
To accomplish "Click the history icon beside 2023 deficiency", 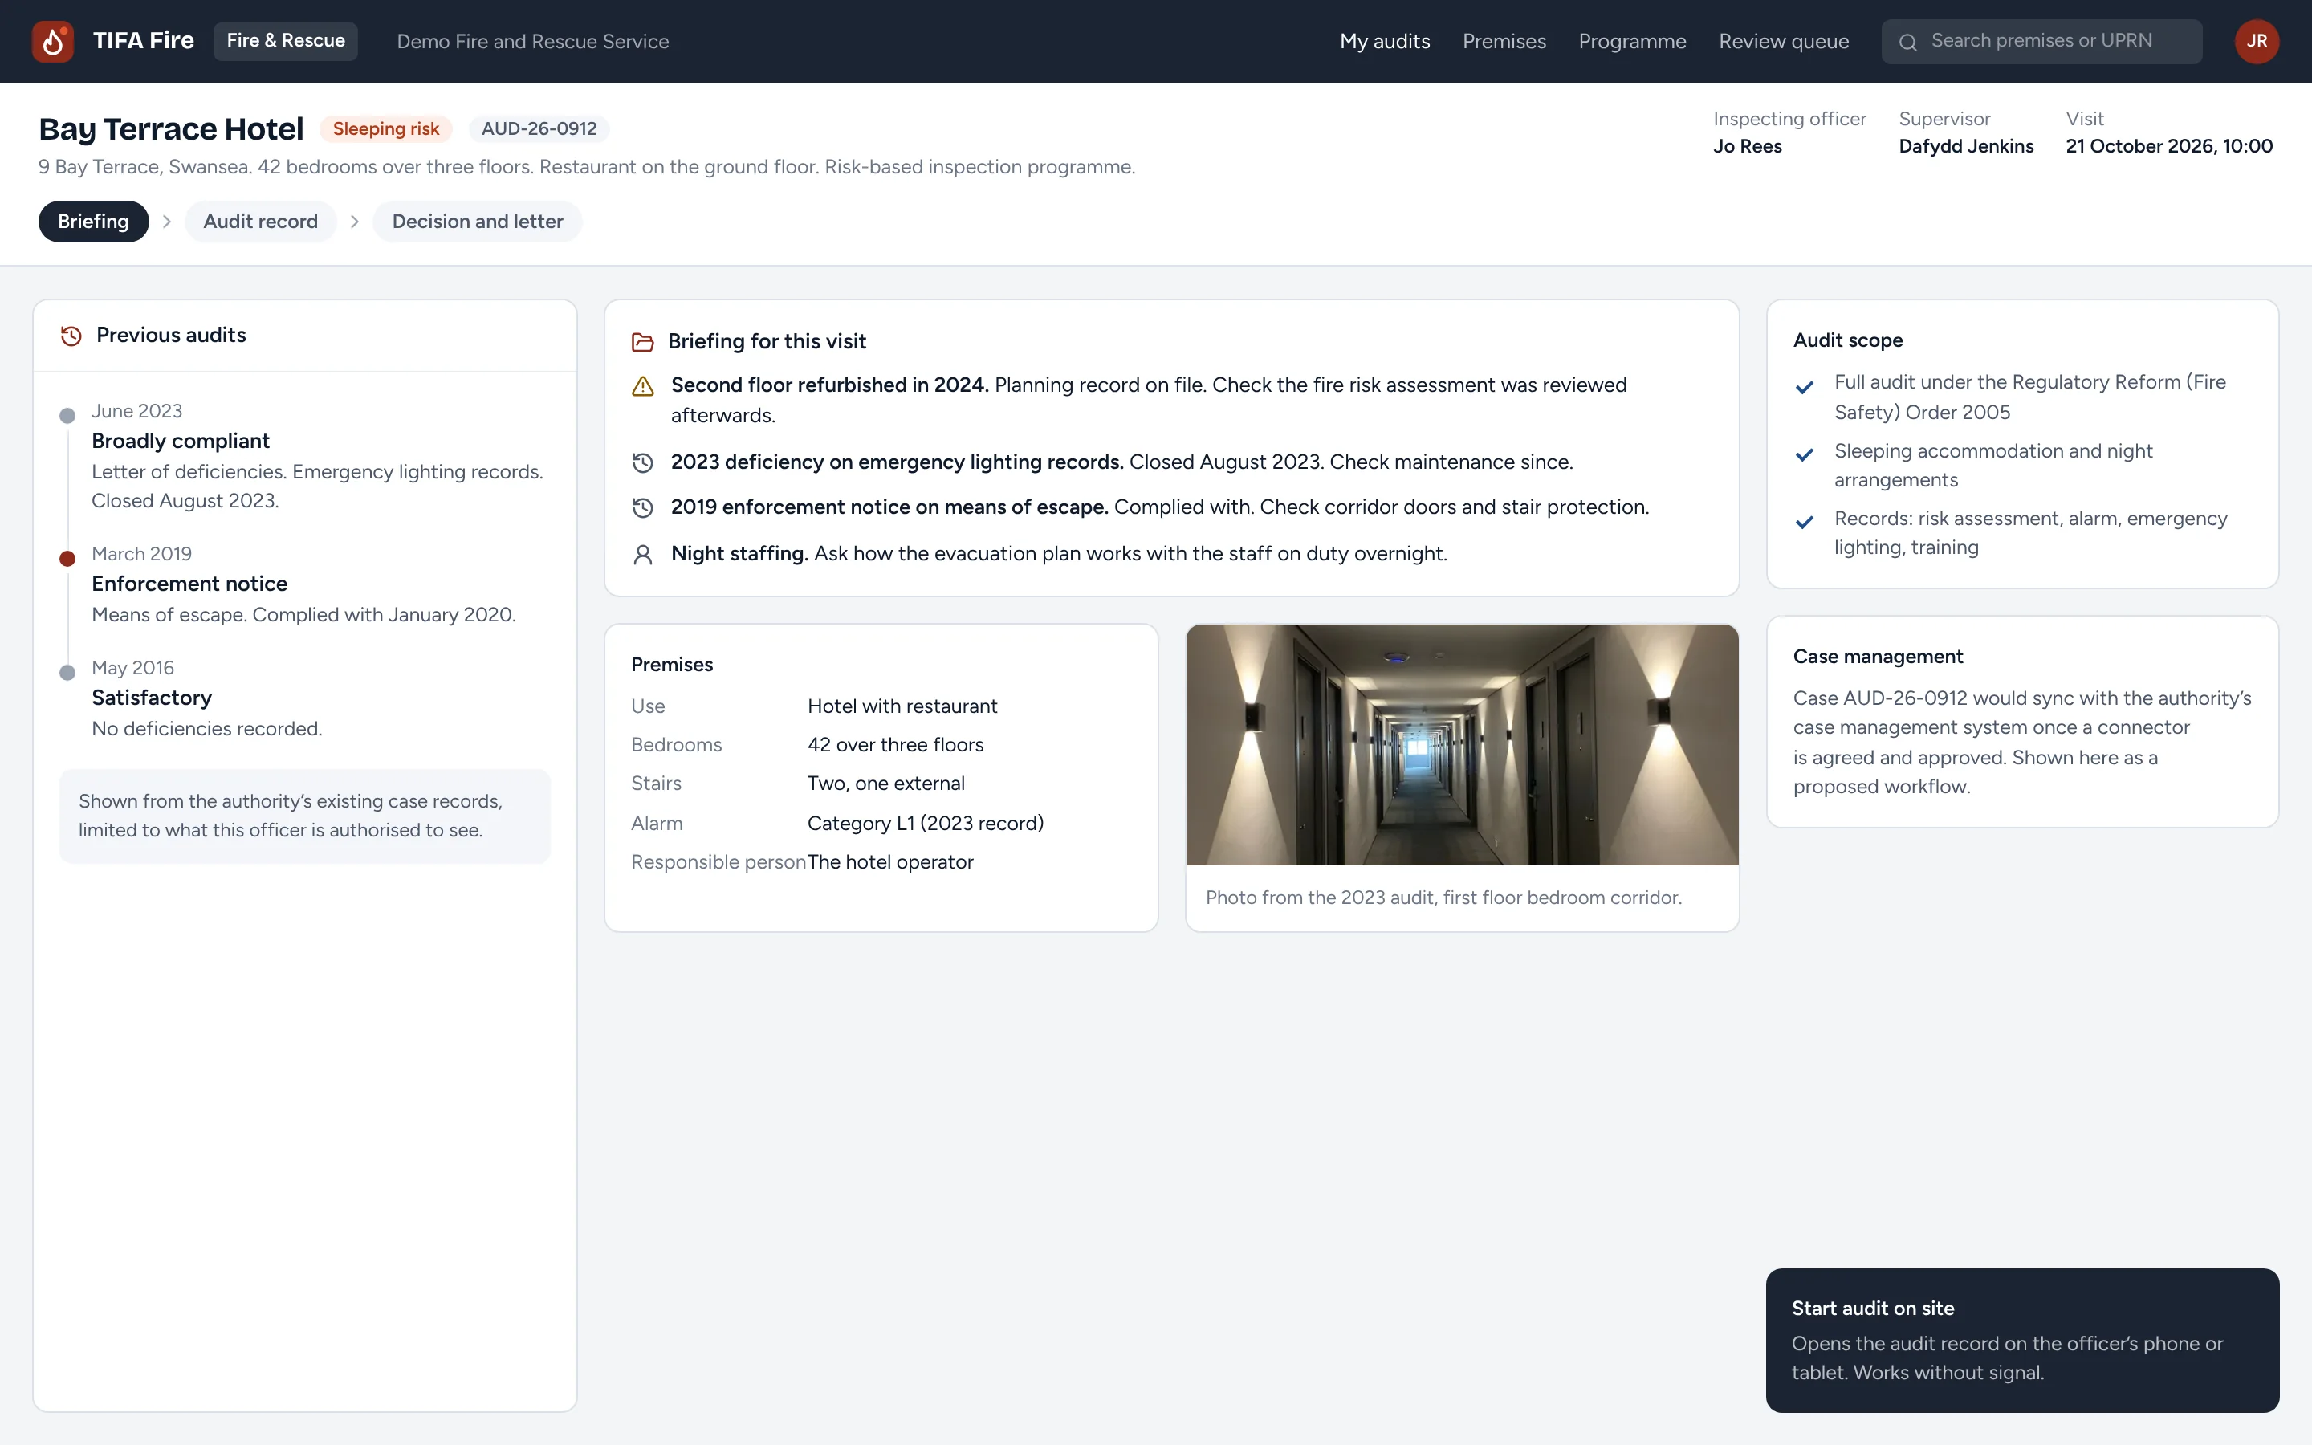I will tap(643, 462).
